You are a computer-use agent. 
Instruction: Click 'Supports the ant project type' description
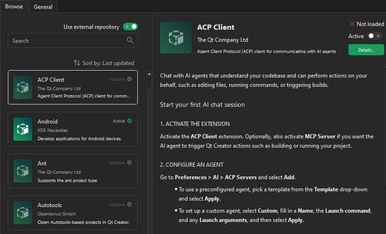point(67,181)
